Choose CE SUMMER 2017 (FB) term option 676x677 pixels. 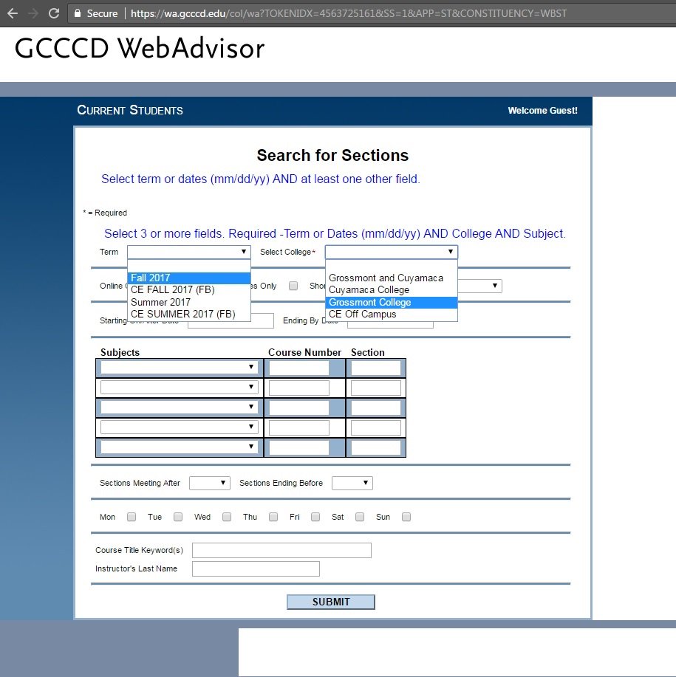[188, 314]
